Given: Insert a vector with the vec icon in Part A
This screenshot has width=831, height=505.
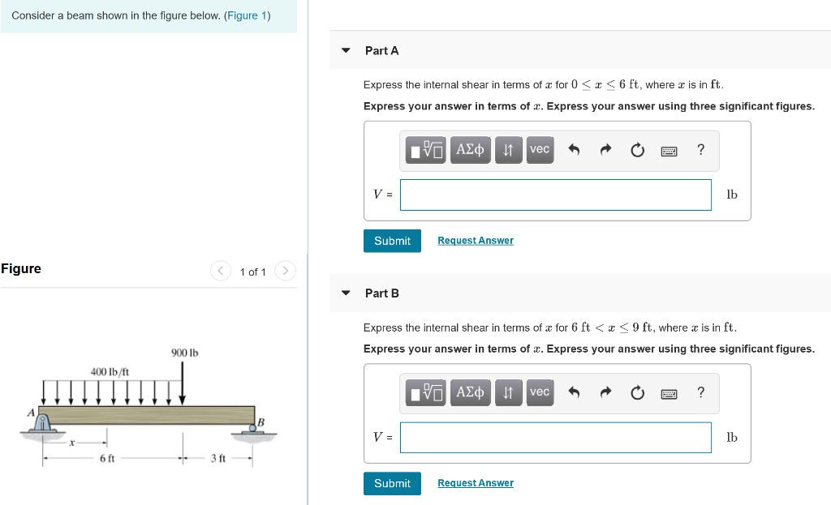Looking at the screenshot, I should 540,150.
